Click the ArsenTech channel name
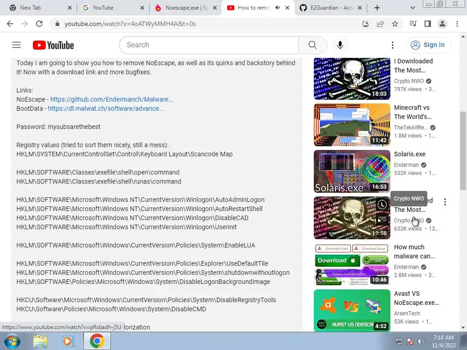 [407, 314]
